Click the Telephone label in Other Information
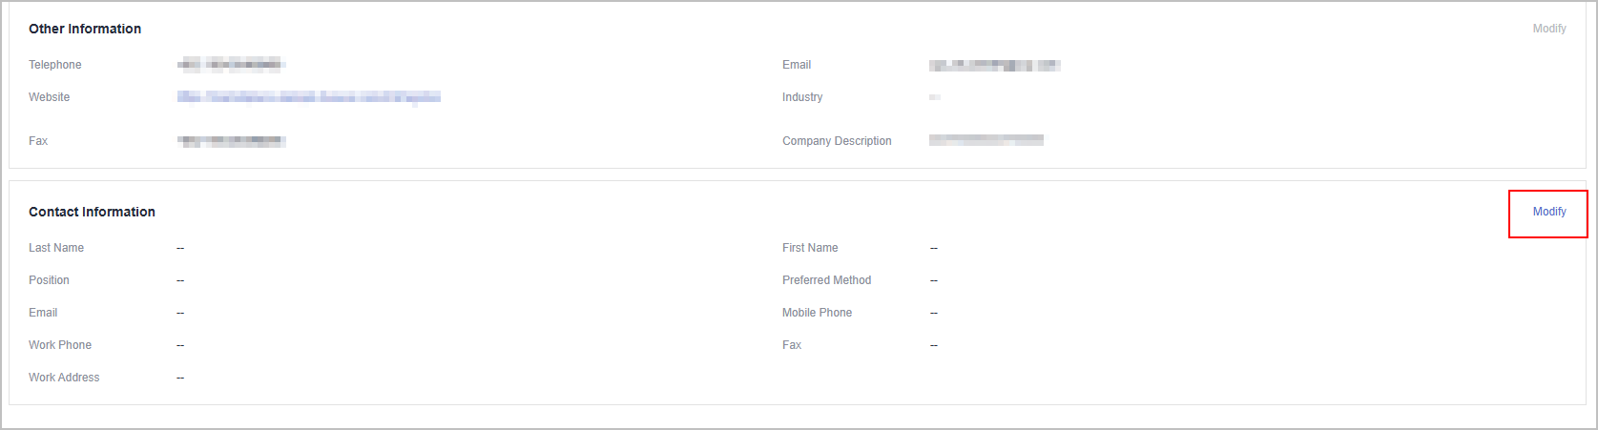Image resolution: width=1598 pixels, height=430 pixels. [55, 65]
